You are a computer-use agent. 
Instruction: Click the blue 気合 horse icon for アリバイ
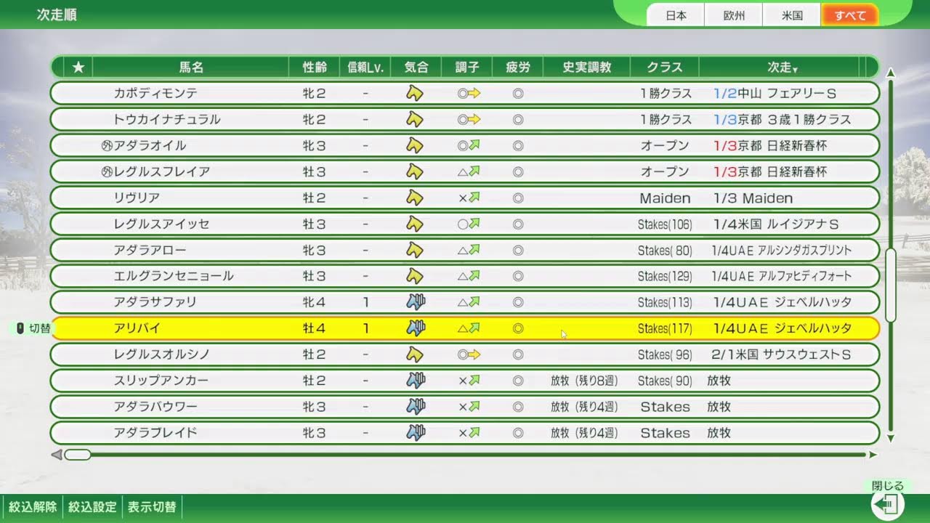point(416,328)
